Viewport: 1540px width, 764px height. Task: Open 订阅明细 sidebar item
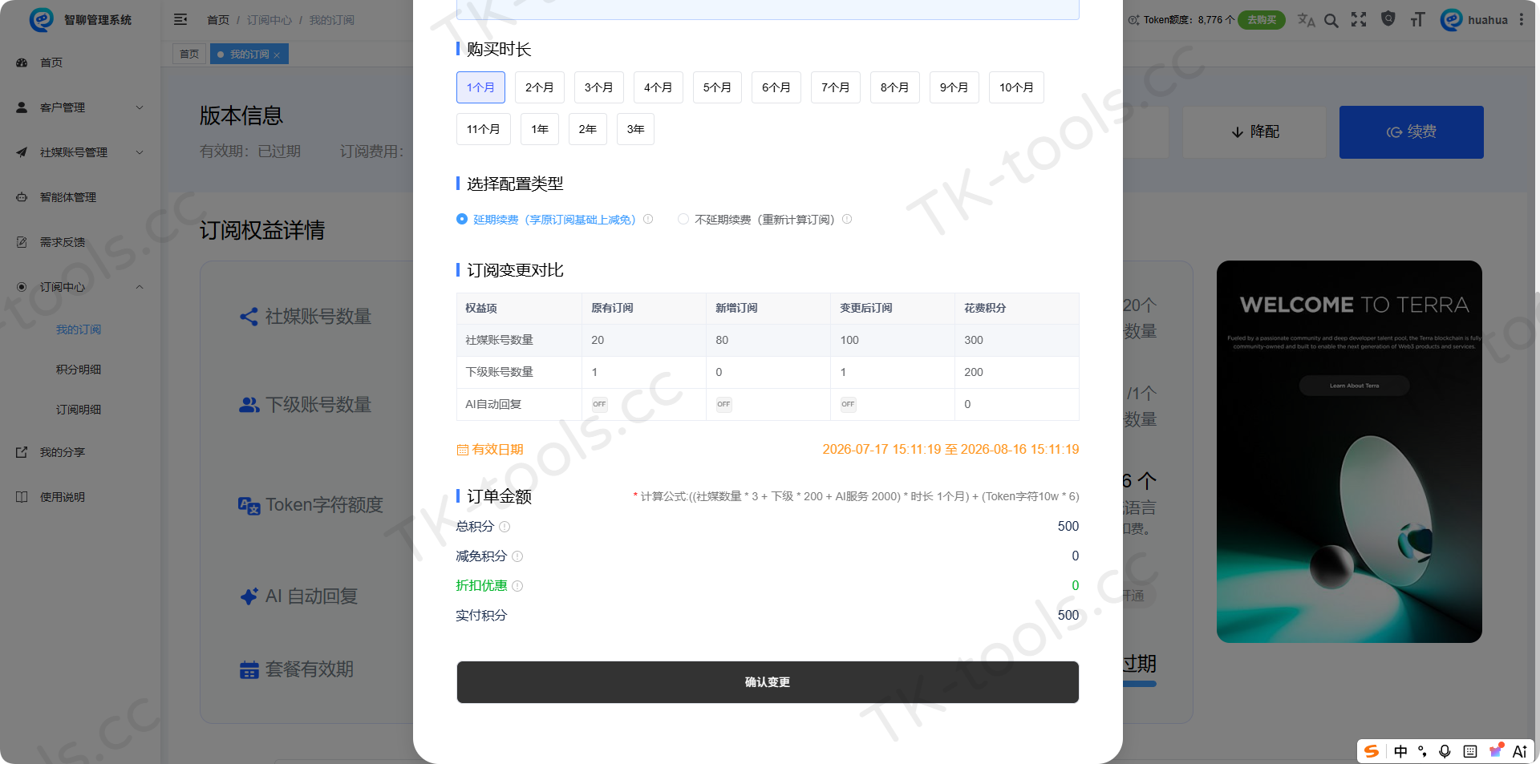click(79, 410)
